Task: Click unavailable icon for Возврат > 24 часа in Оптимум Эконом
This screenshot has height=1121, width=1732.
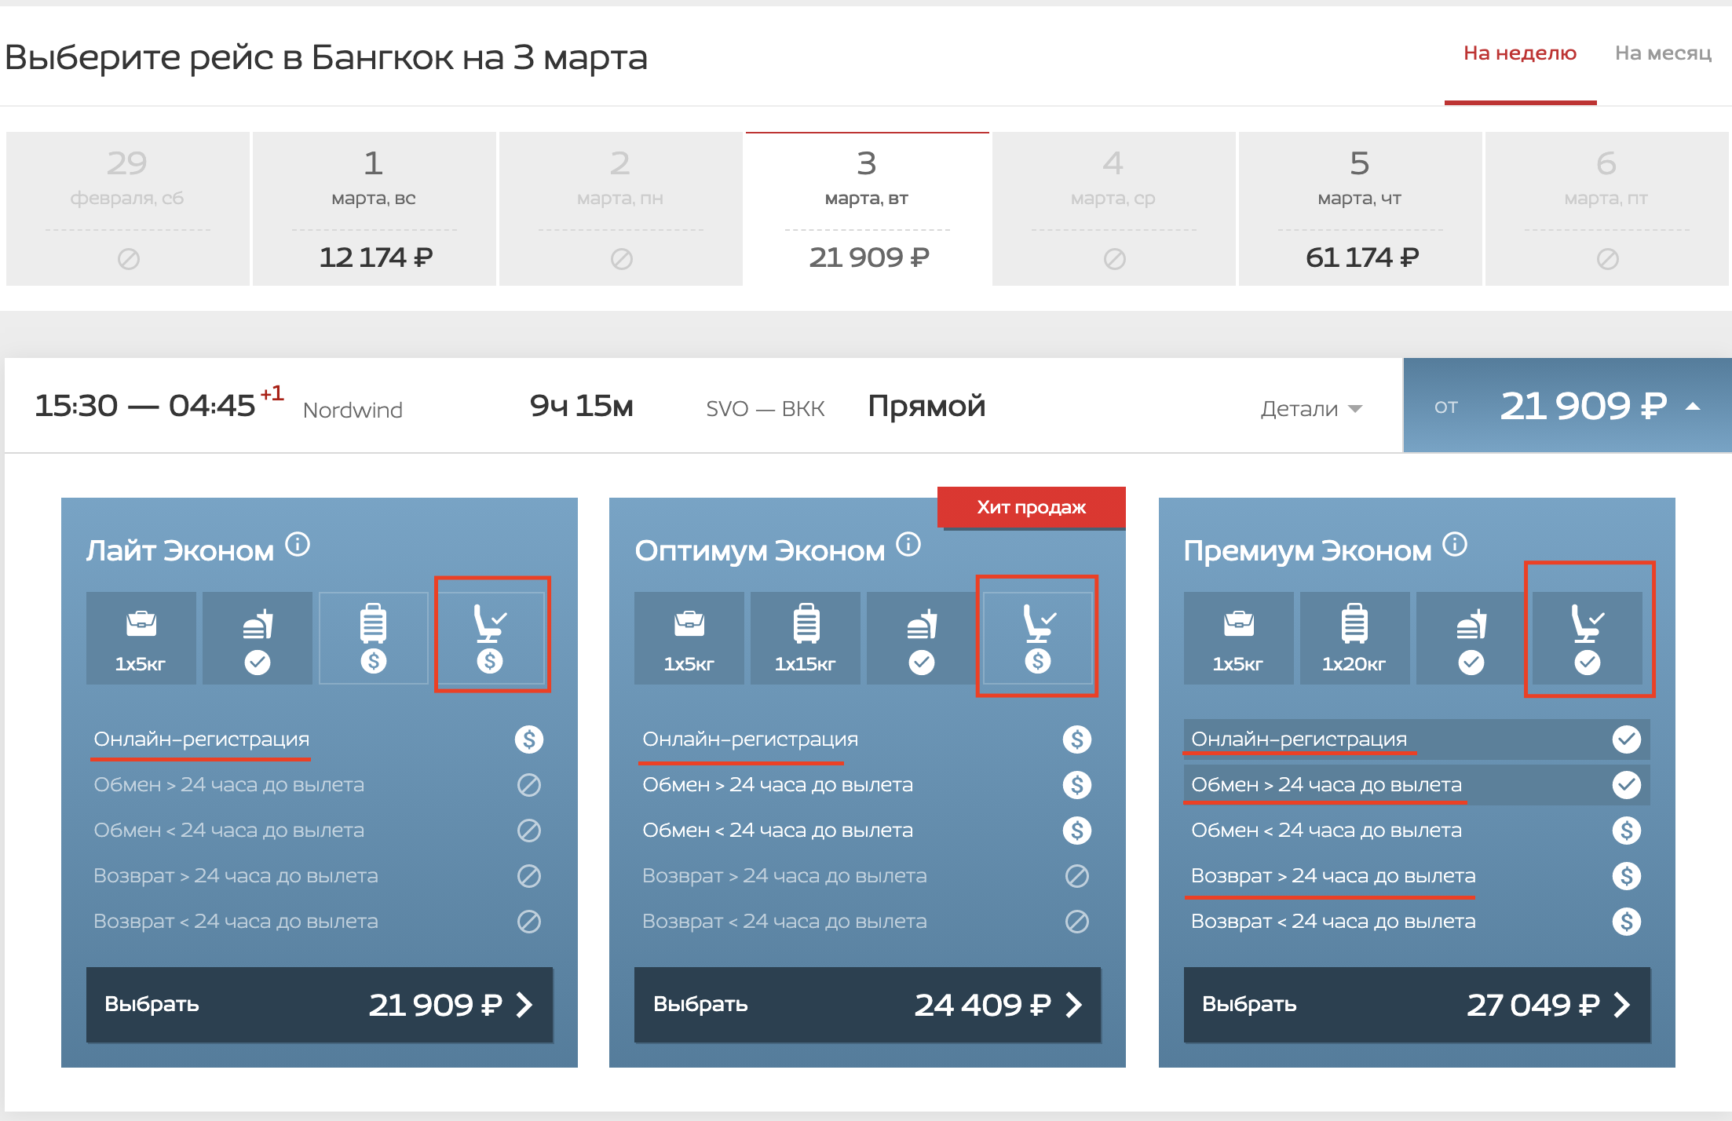Action: tap(1077, 876)
